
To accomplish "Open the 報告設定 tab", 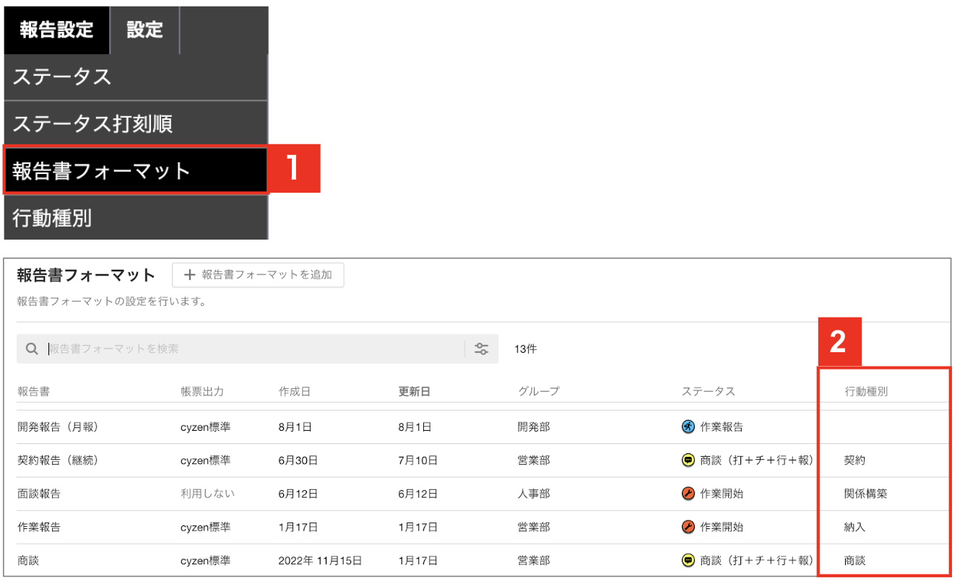I will pos(56,30).
